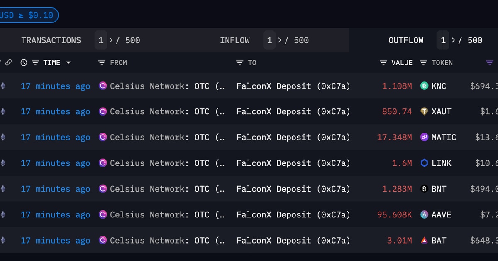Image resolution: width=498 pixels, height=261 pixels.
Task: Open Celsius Network sender in KNC row
Action: (x=147, y=86)
